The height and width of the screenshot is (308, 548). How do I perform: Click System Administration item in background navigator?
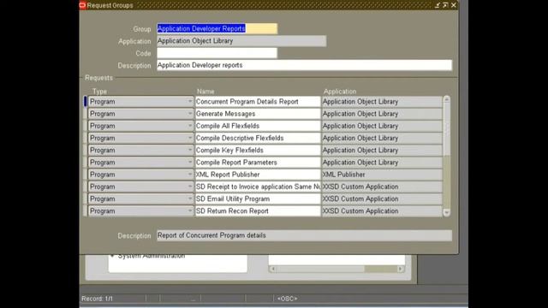click(x=152, y=257)
